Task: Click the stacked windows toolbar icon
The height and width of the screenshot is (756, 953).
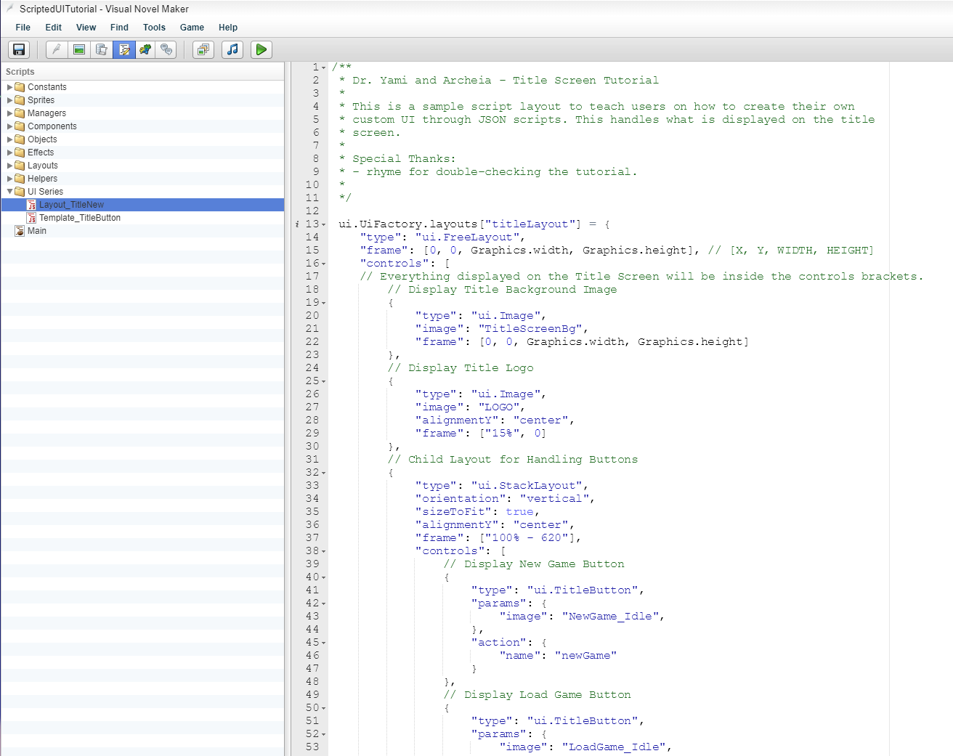Action: [x=203, y=49]
